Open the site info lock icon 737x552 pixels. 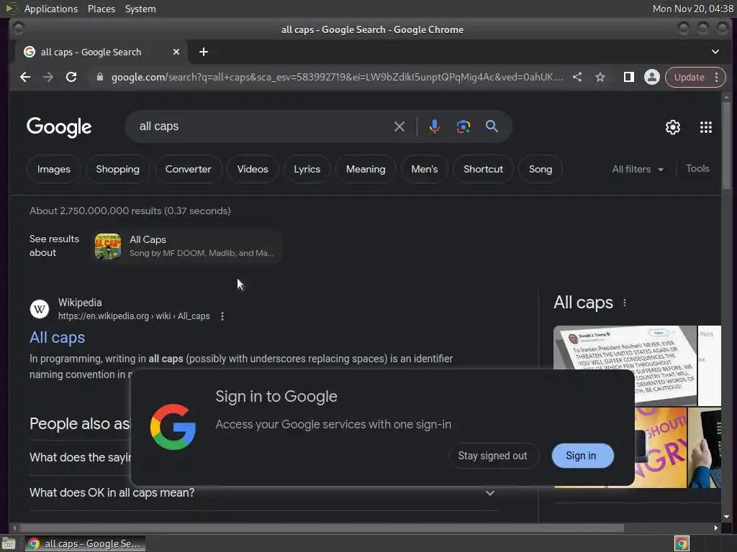click(x=99, y=77)
